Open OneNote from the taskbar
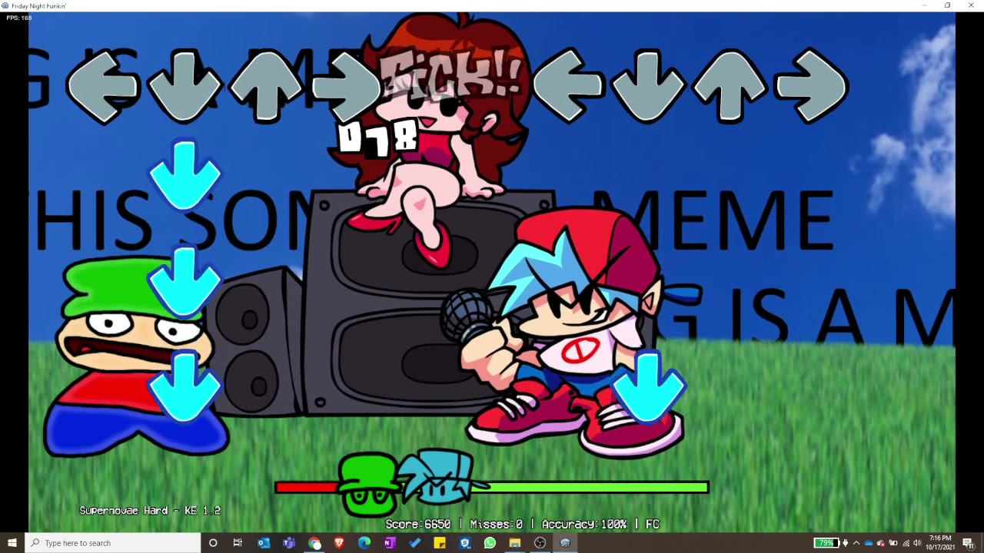The image size is (984, 553). pyautogui.click(x=390, y=543)
